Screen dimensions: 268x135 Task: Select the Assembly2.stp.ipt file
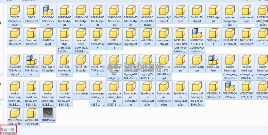click(x=164, y=14)
